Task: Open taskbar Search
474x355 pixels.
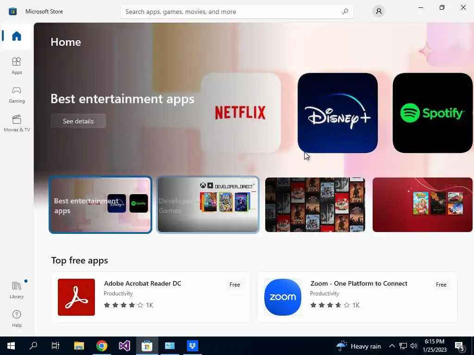Action: tap(33, 346)
